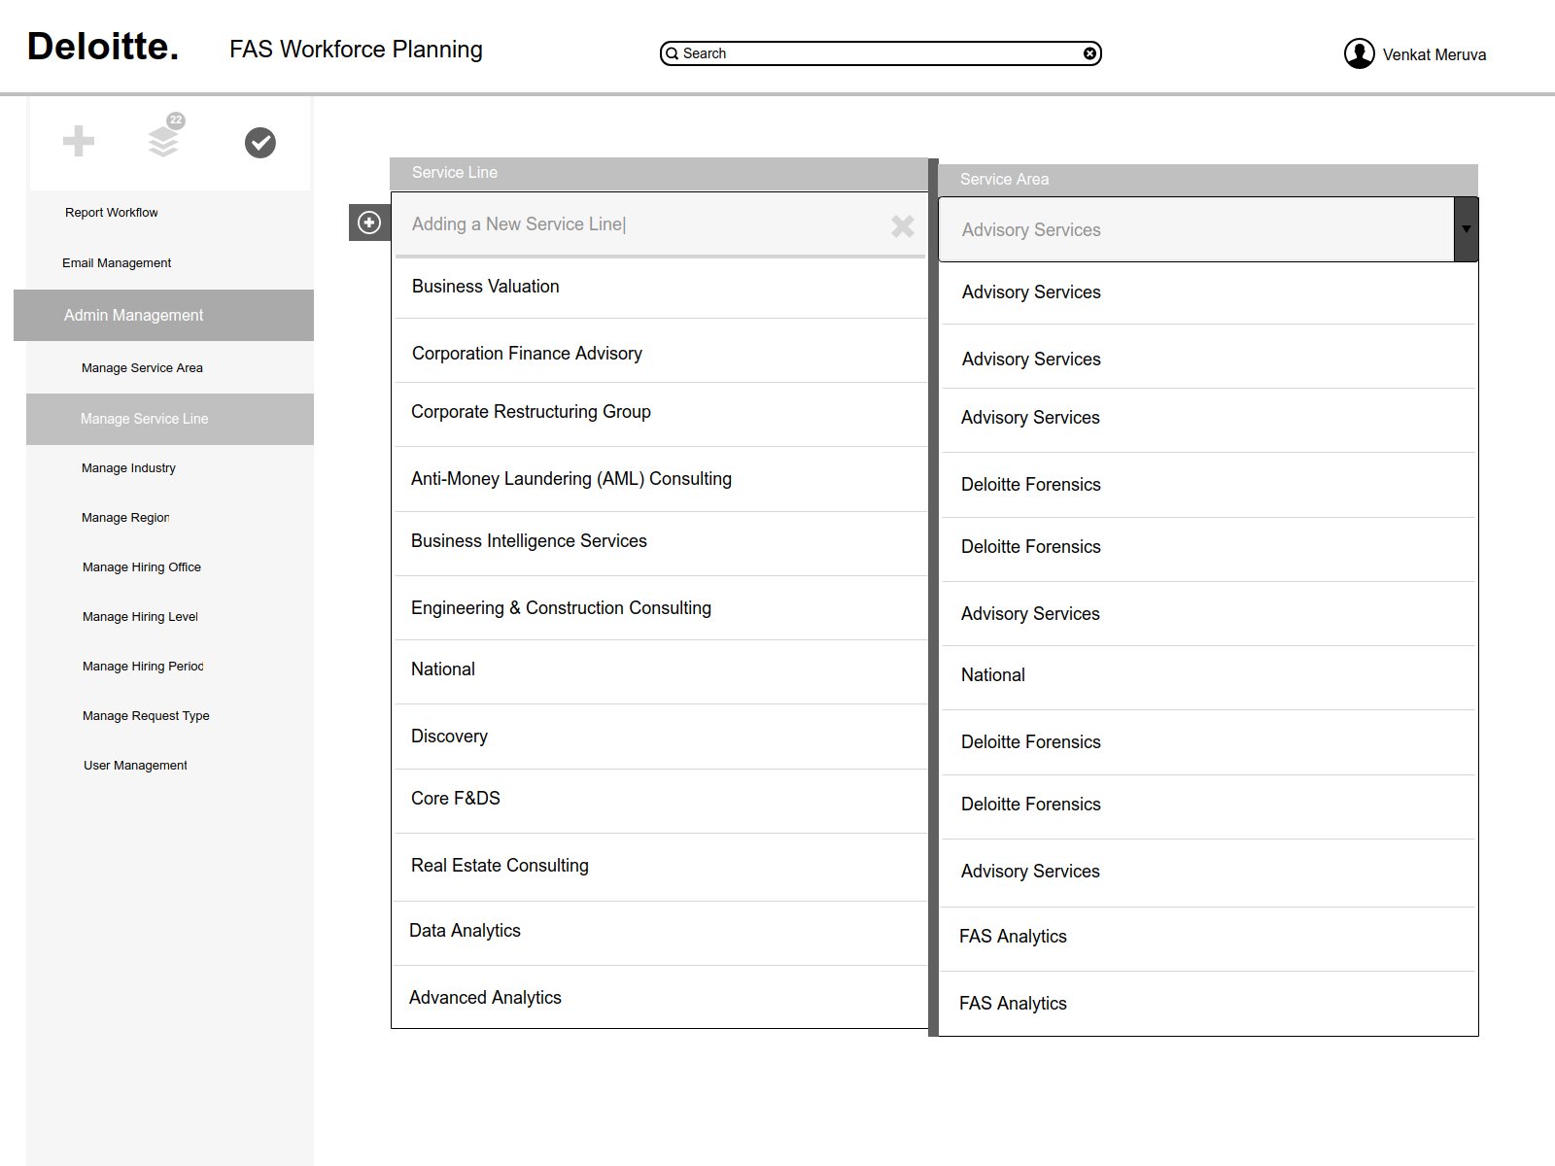Select Business Valuation service line row
Image resolution: width=1555 pixels, height=1166 pixels.
pyautogui.click(x=661, y=287)
